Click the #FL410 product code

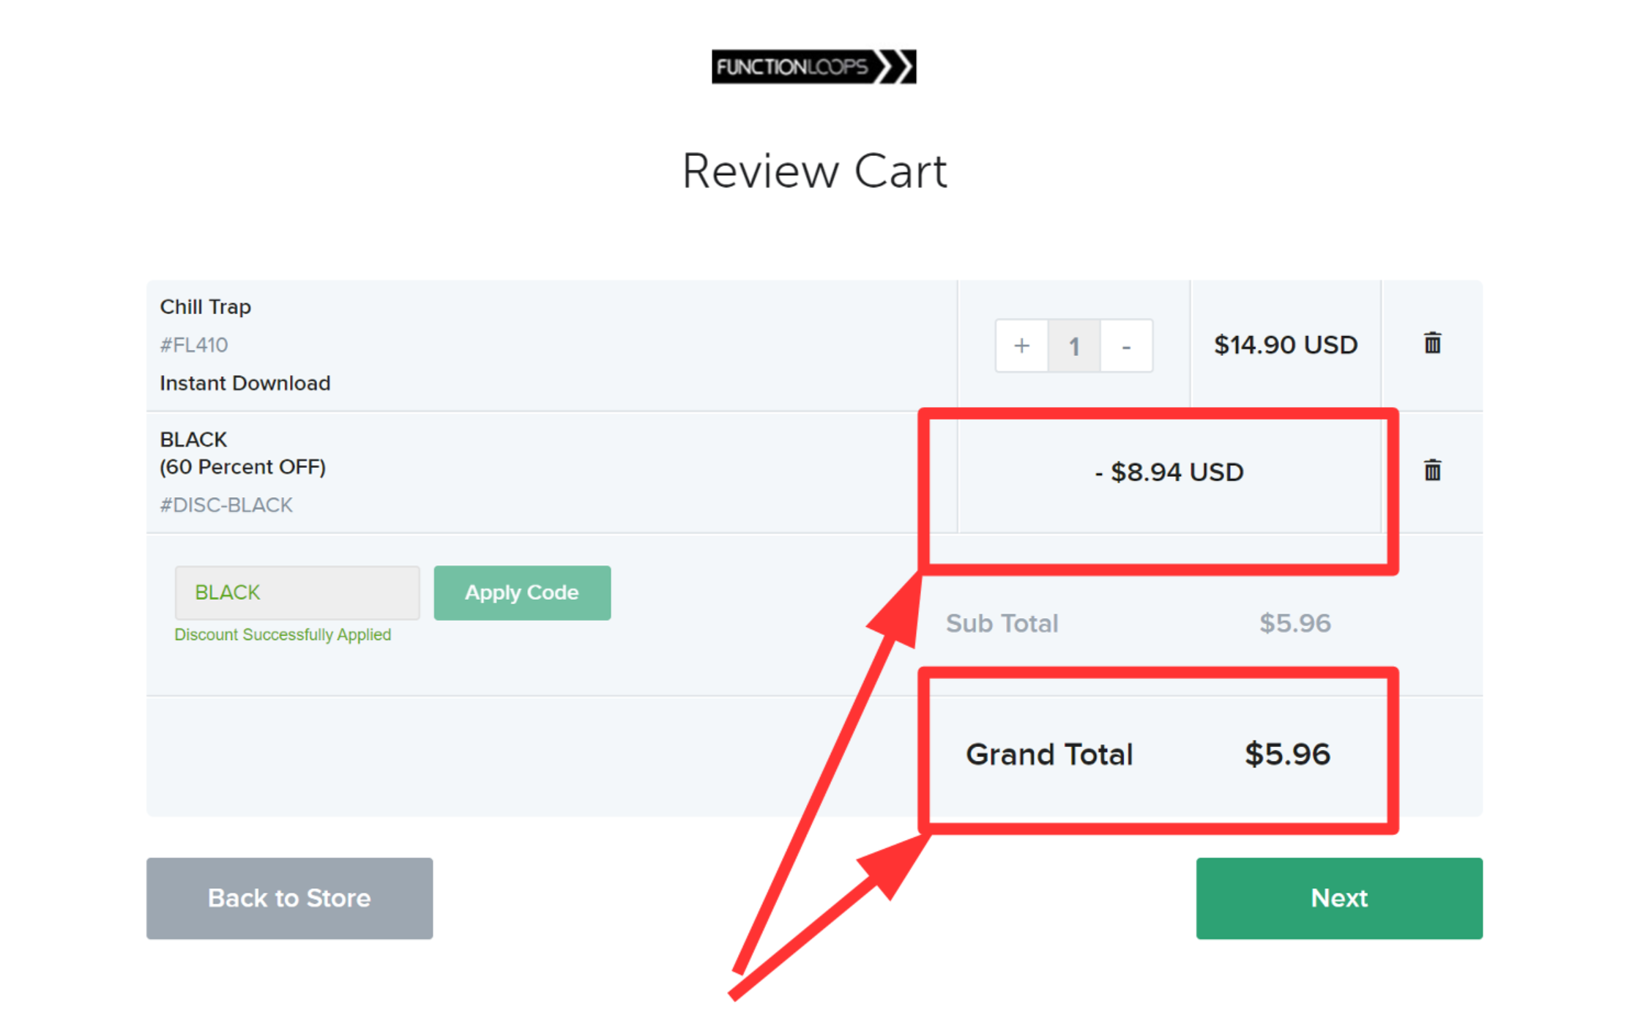click(x=193, y=345)
